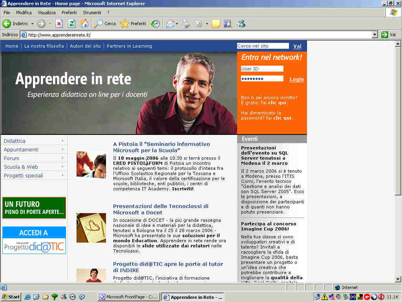Open the Mail button dropdown arrow

pos(177,24)
